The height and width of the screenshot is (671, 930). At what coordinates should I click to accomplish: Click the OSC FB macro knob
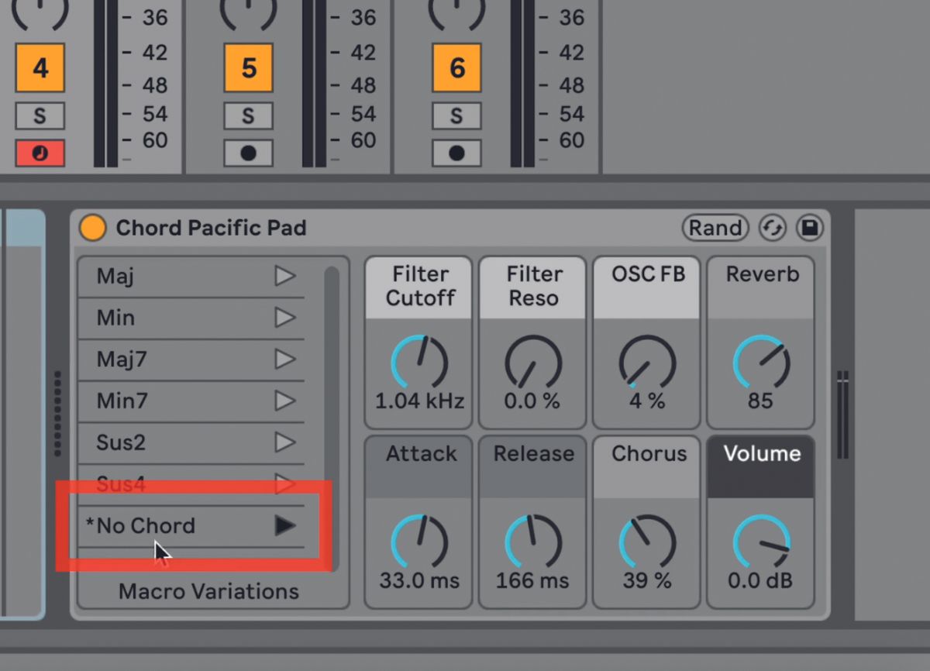coord(647,362)
